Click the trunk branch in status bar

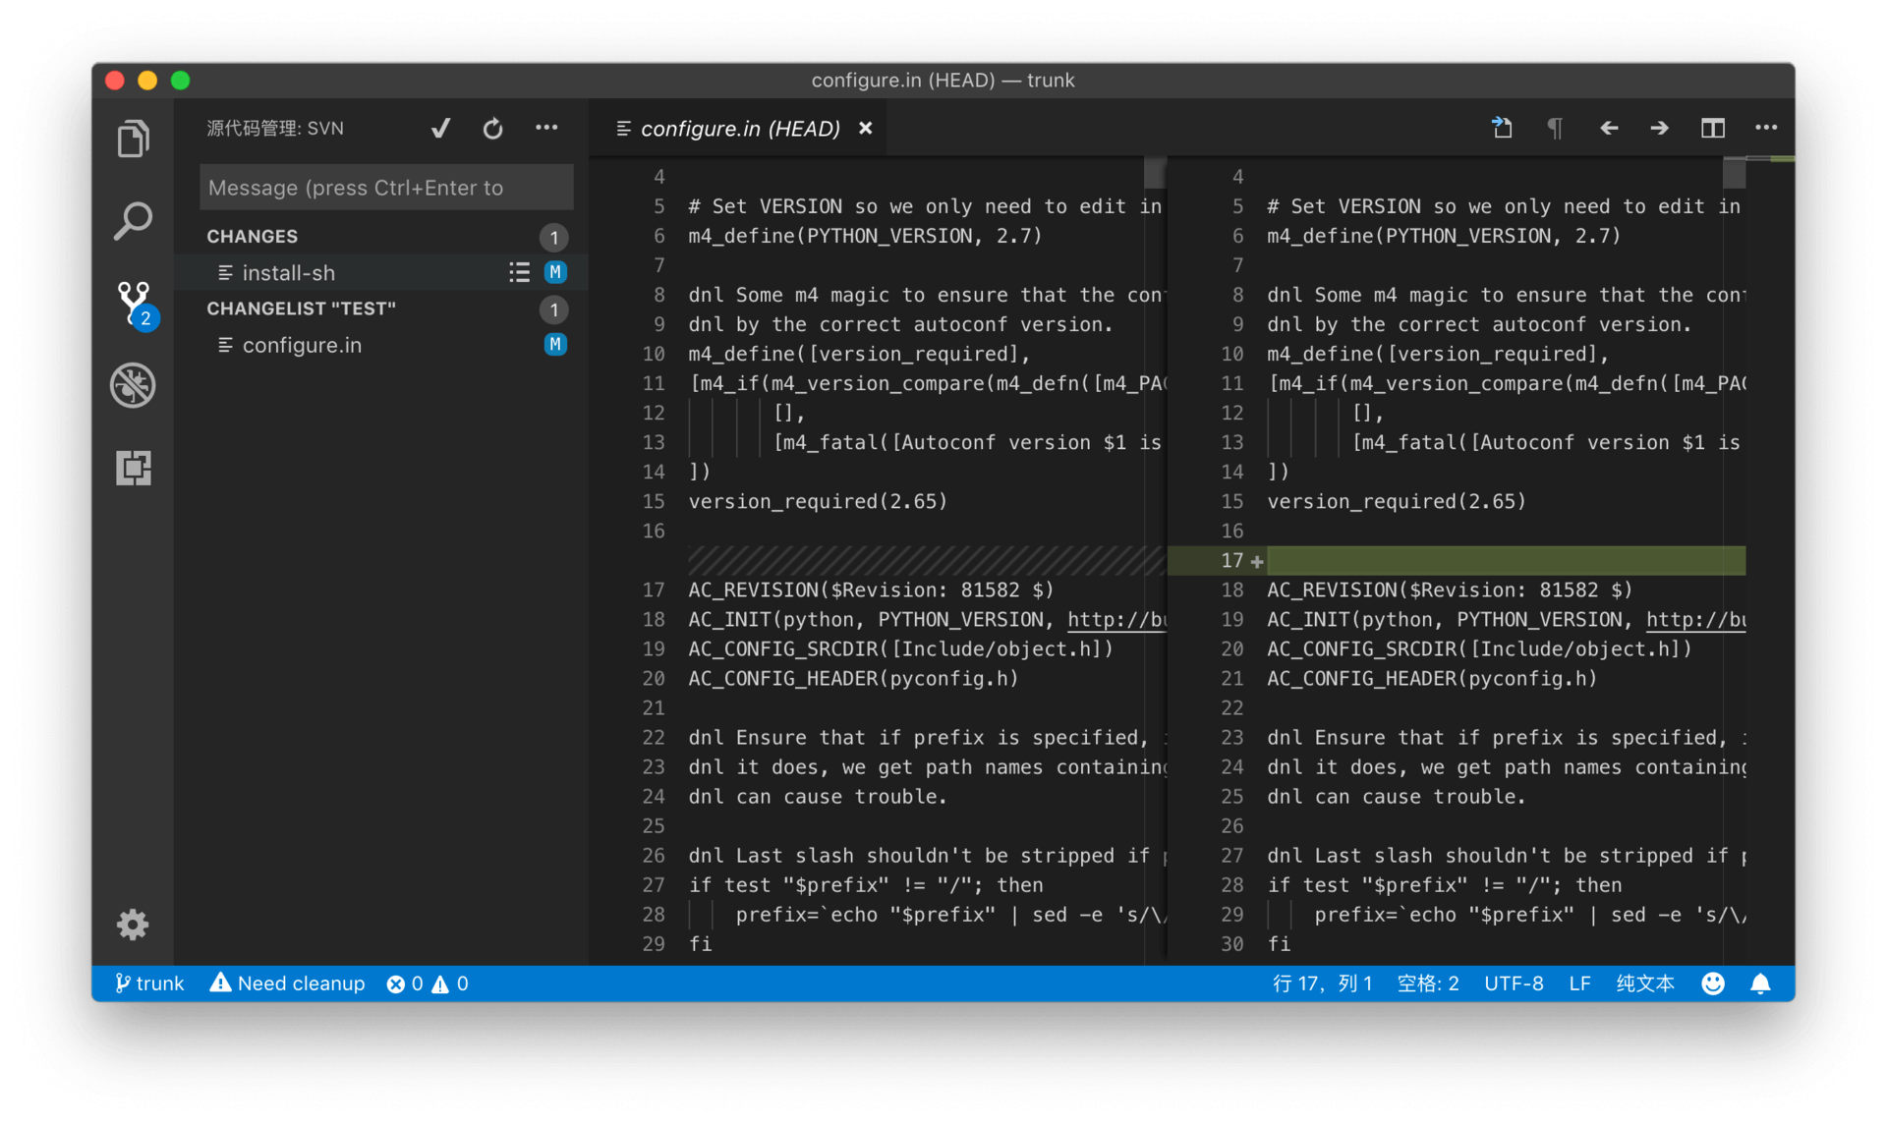point(149,983)
